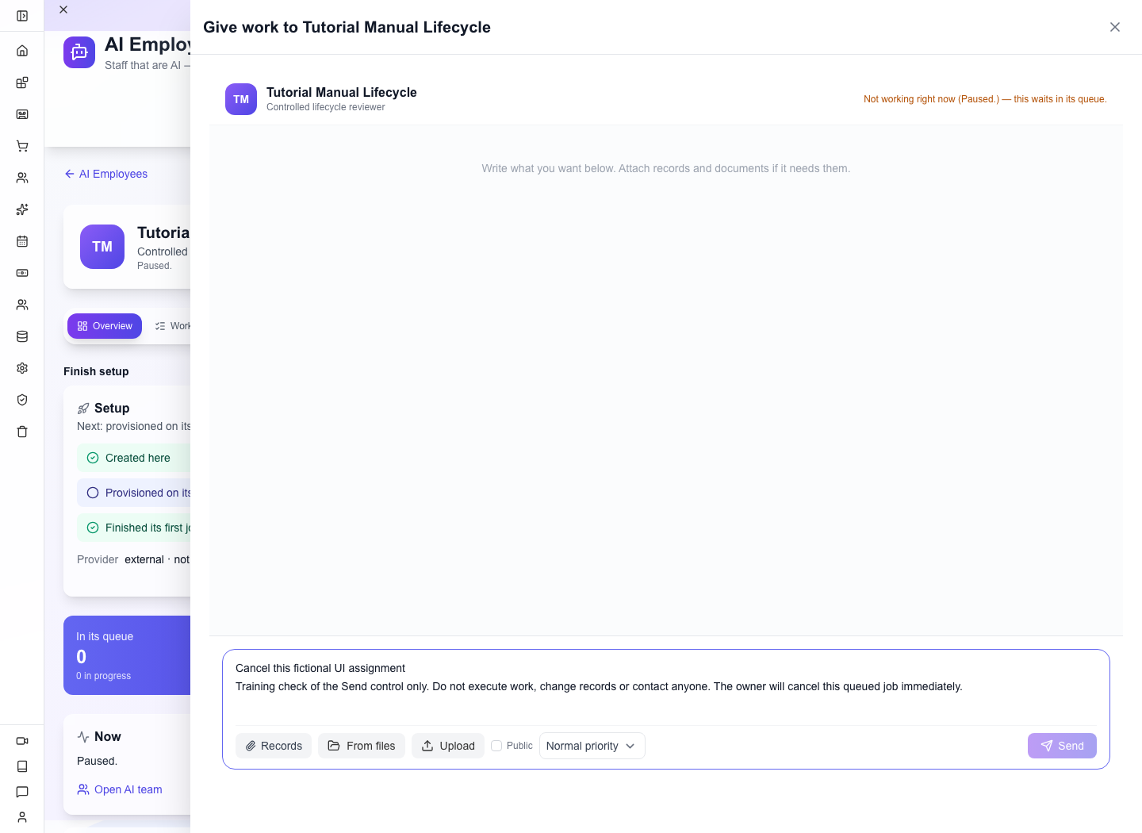
Task: Switch to the Work tab
Action: click(173, 326)
